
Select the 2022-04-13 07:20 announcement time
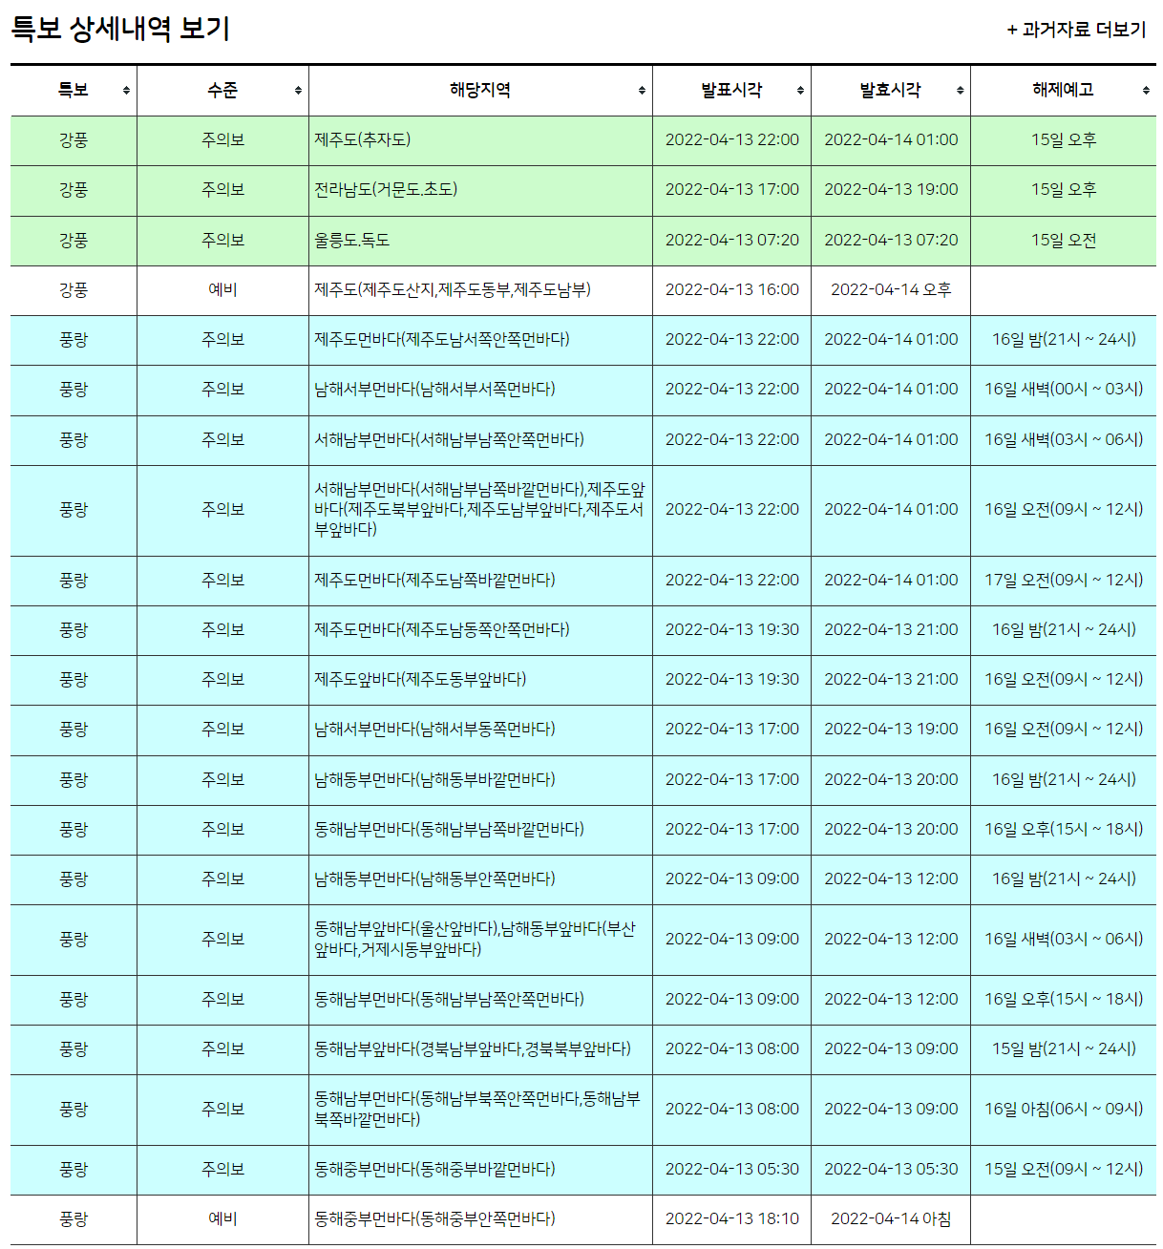coord(731,240)
